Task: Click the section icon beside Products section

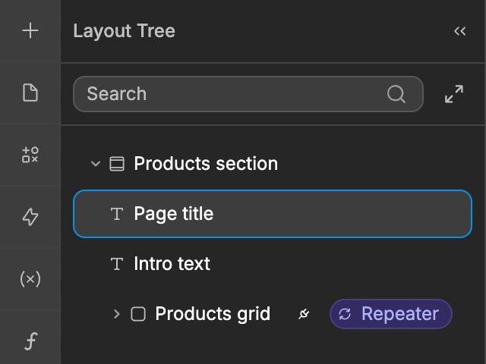Action: 117,164
